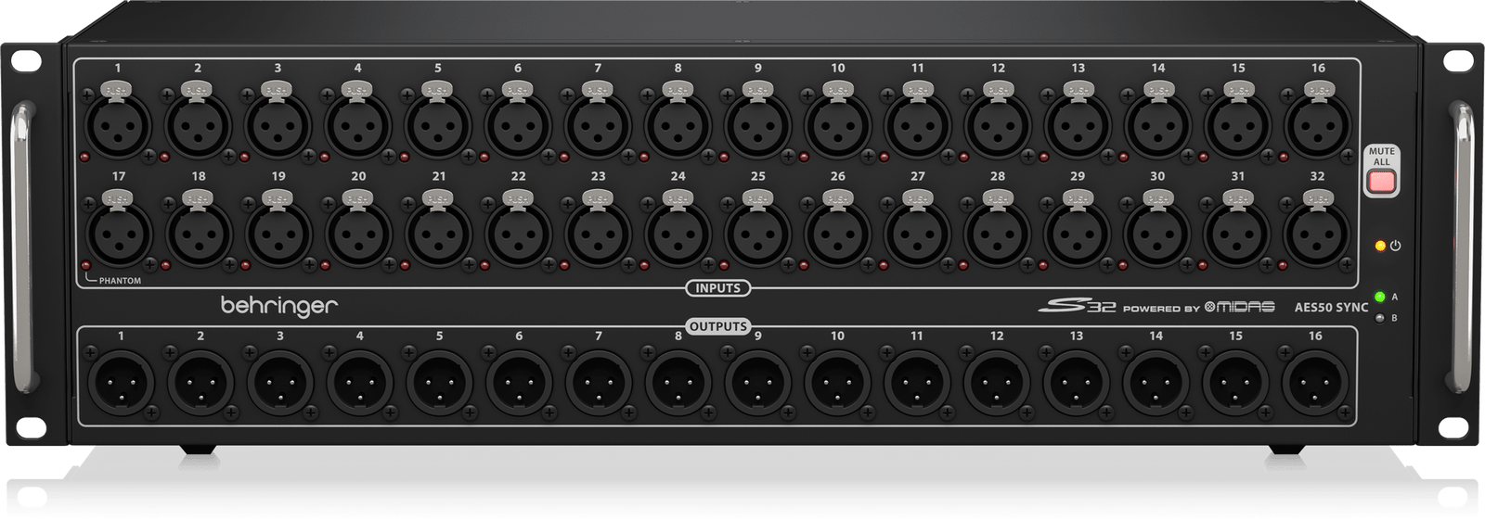Select XLR input jack 32

1318,234
